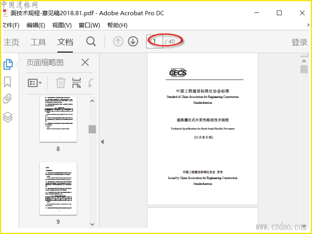Open the 编辑(E) menu
The height and width of the screenshot is (234, 312).
tap(36, 25)
